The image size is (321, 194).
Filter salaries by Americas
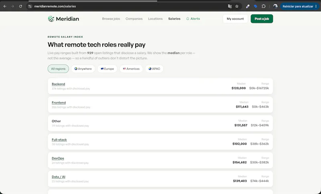pos(131,69)
